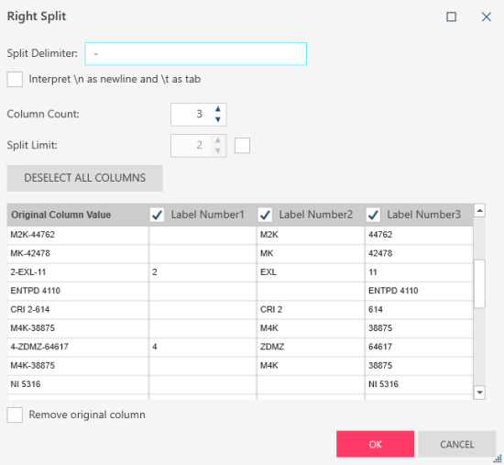Click the table scrollbar up arrow
This screenshot has height=465, width=504.
pos(479,211)
